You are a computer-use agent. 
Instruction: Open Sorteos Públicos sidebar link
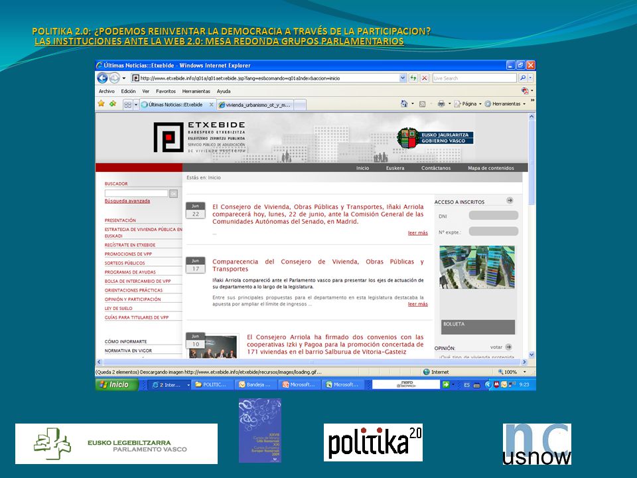click(125, 263)
